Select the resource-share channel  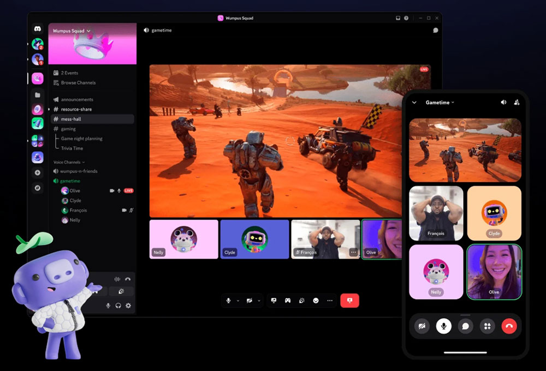pyautogui.click(x=92, y=109)
